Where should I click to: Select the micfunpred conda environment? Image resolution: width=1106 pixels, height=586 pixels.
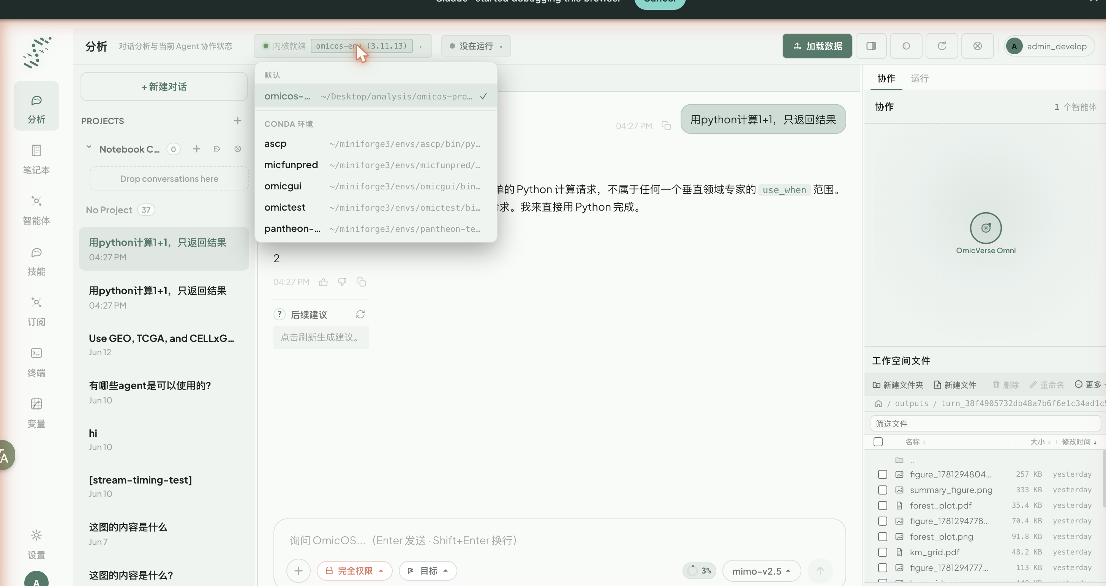click(376, 165)
